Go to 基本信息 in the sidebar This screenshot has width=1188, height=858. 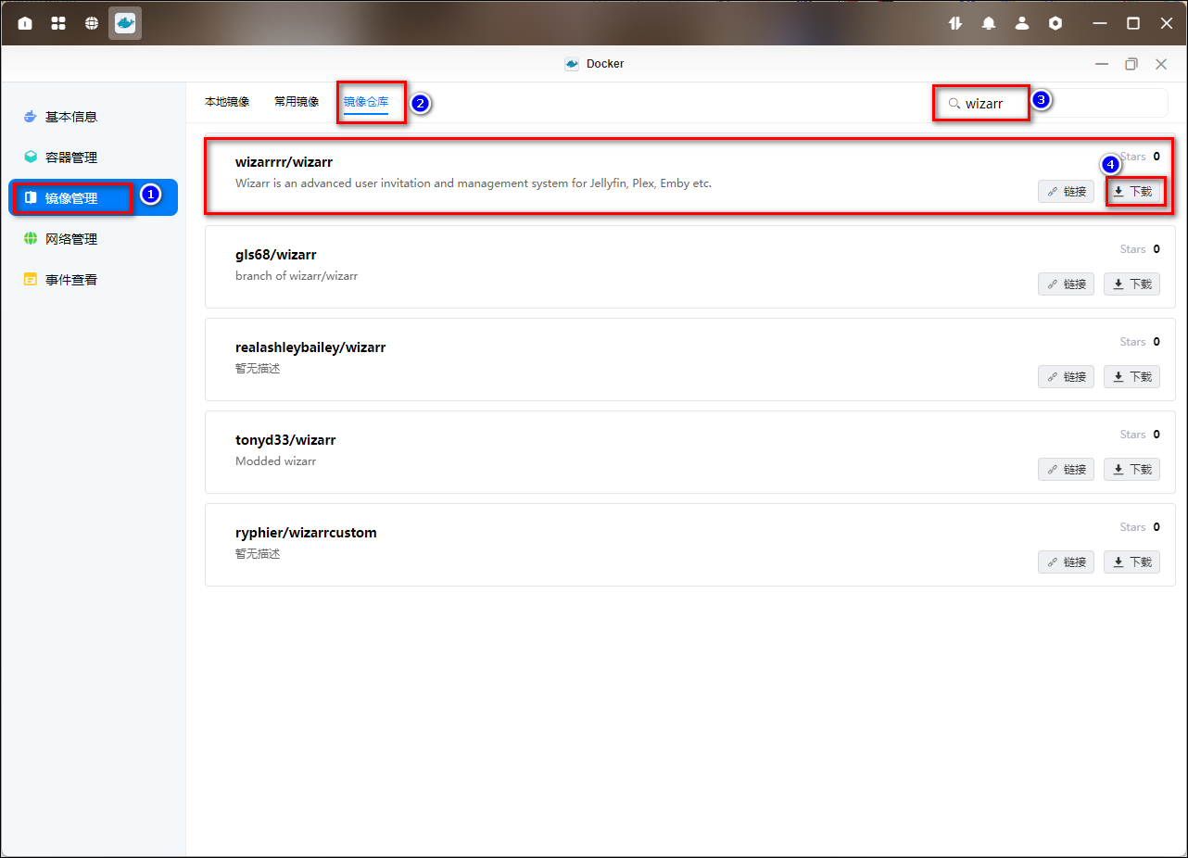pyautogui.click(x=71, y=117)
